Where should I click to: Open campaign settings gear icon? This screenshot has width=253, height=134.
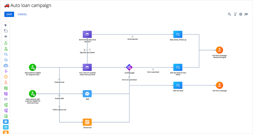tap(241, 14)
